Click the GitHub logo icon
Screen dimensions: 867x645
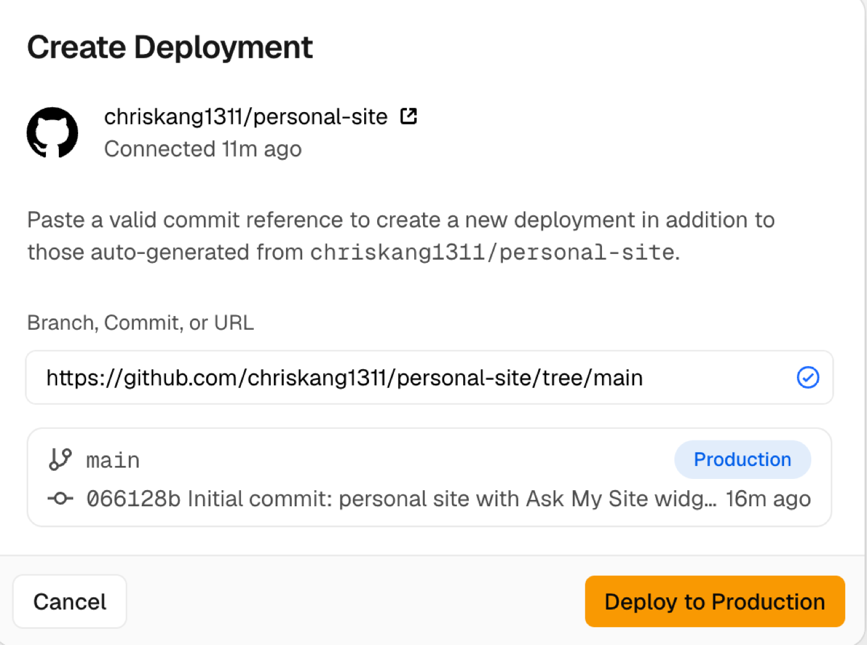click(x=53, y=133)
